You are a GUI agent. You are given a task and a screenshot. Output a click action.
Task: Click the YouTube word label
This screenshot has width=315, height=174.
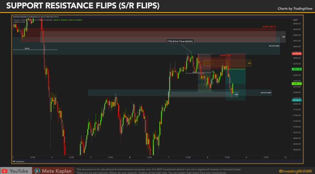[x=19, y=171]
